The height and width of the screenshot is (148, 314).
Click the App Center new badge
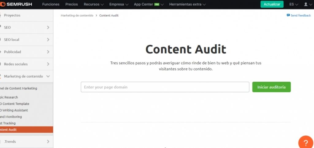click(x=157, y=4)
